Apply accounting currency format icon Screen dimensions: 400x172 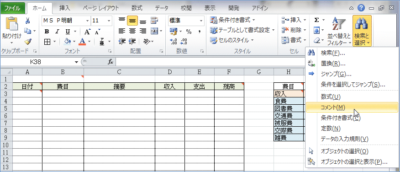(x=174, y=32)
